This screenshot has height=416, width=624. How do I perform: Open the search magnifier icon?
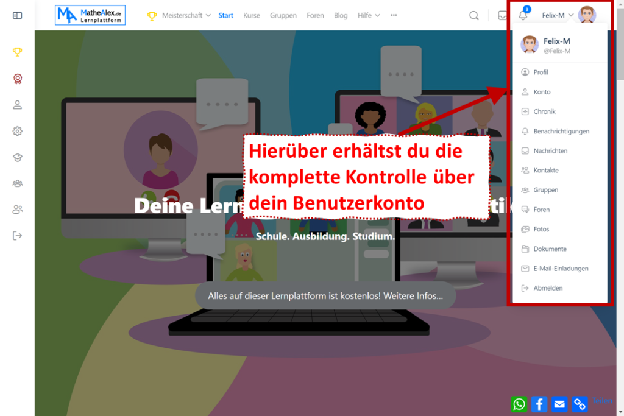click(x=473, y=15)
